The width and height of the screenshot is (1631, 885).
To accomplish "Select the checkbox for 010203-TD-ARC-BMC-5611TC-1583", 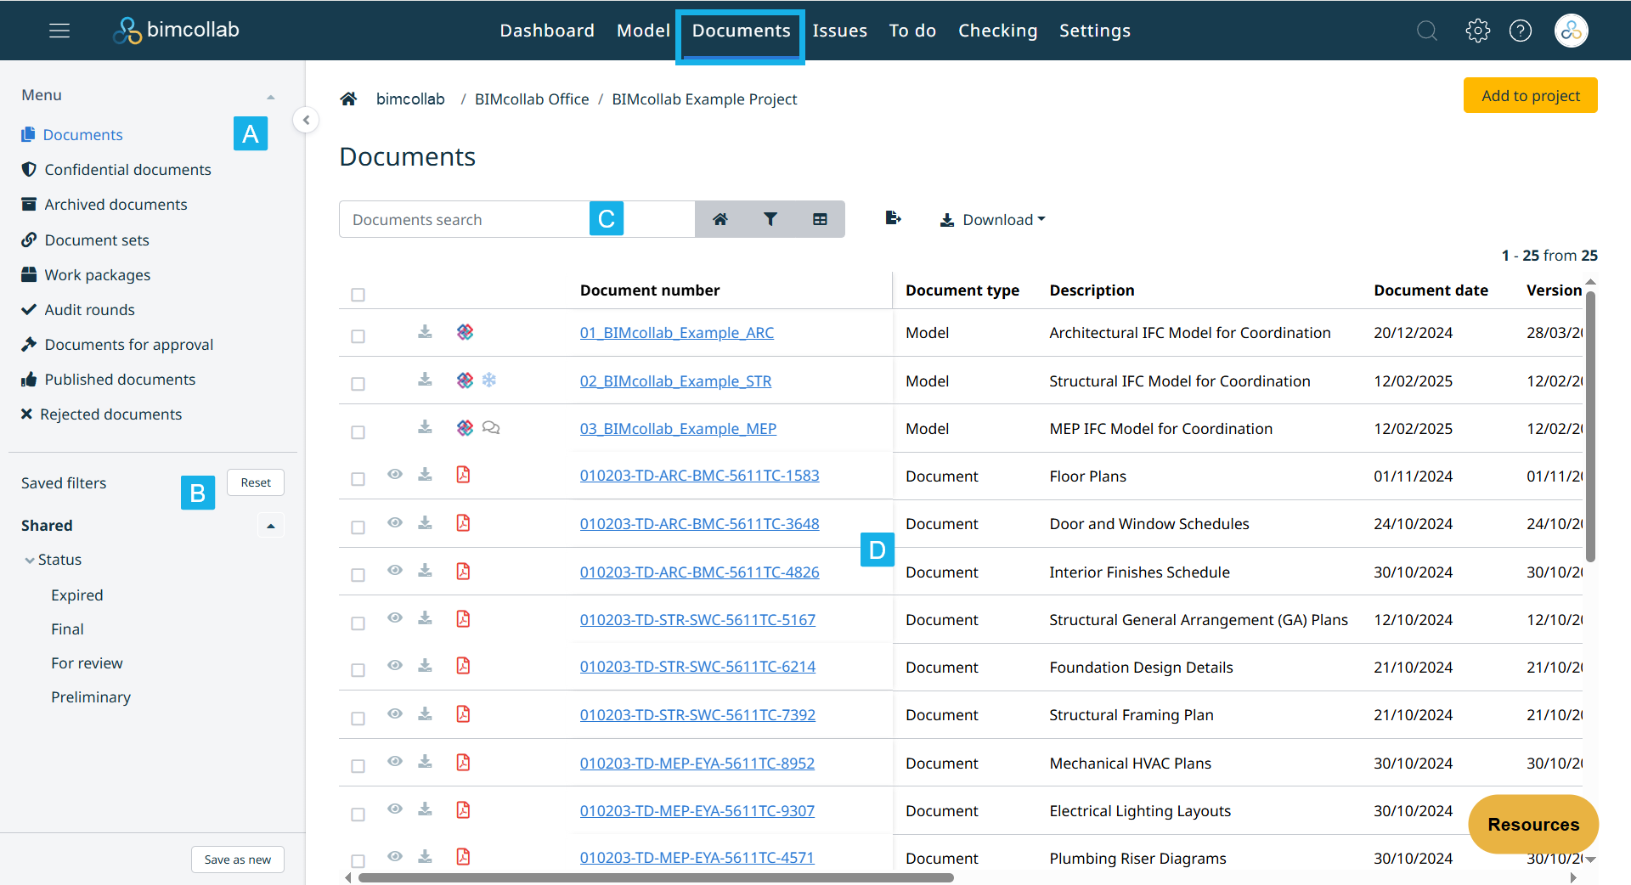I will 358,479.
